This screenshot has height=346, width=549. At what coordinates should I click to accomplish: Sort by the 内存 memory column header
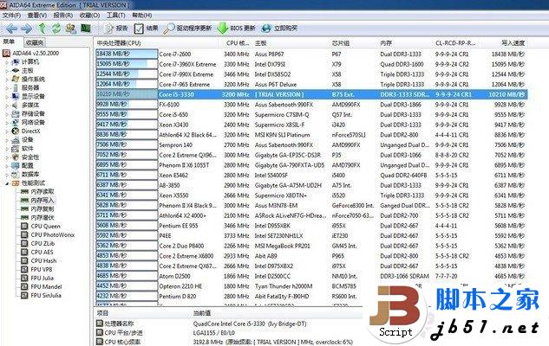coord(386,43)
